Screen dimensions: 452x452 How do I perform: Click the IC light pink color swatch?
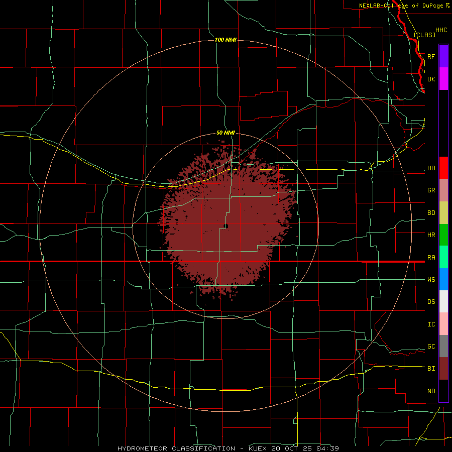pyautogui.click(x=443, y=324)
